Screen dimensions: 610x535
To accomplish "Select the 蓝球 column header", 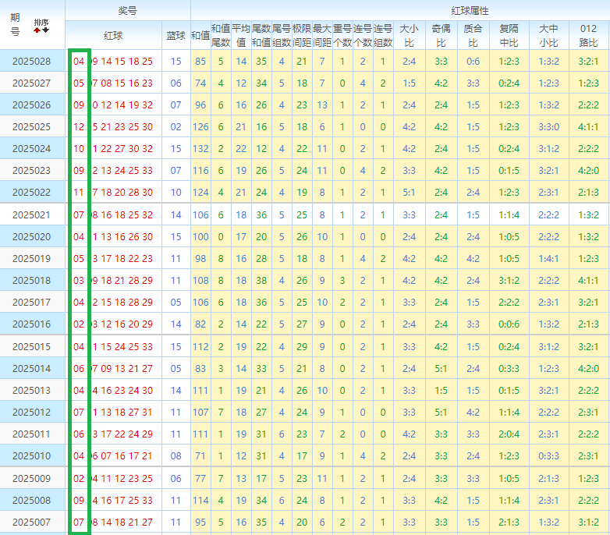I will click(176, 35).
